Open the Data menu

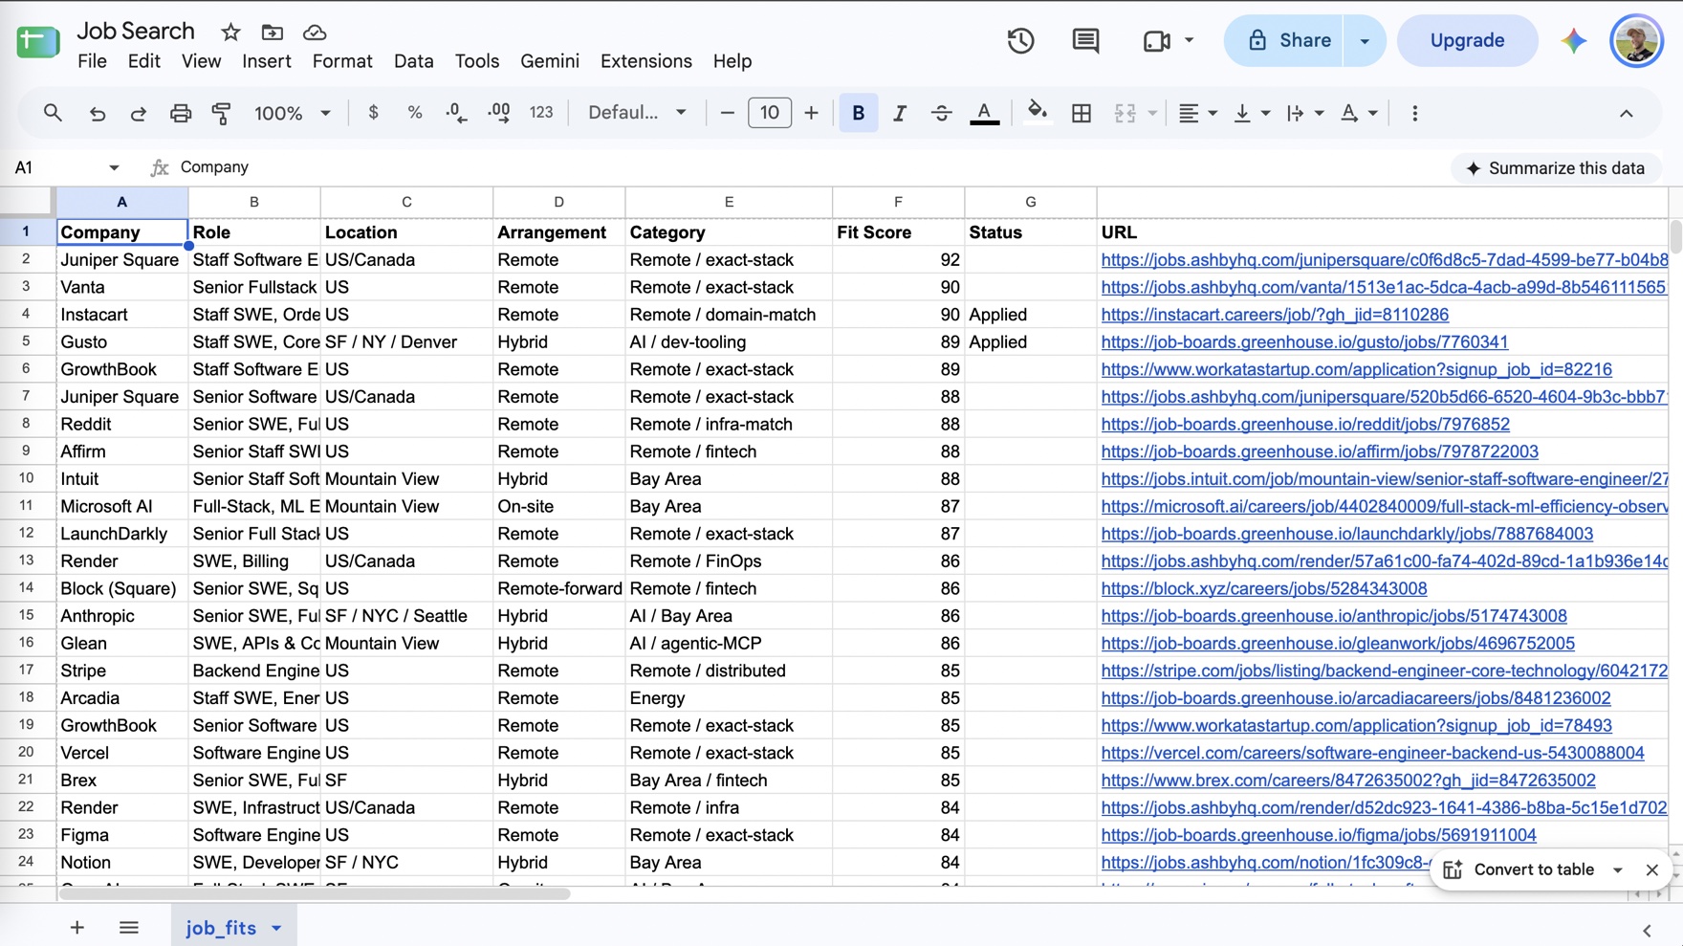click(x=413, y=61)
